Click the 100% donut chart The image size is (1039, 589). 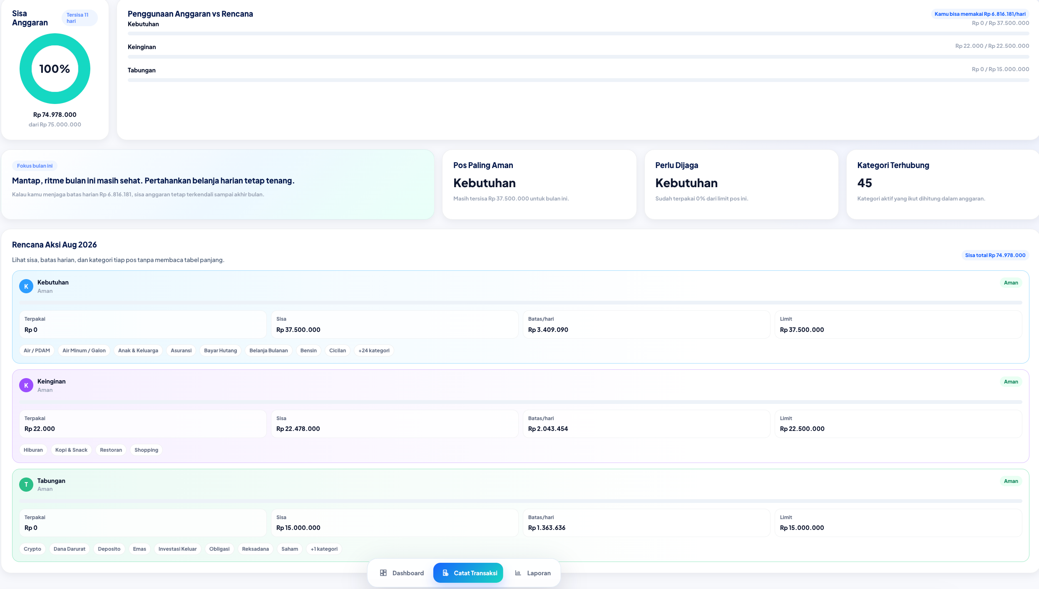click(x=55, y=69)
